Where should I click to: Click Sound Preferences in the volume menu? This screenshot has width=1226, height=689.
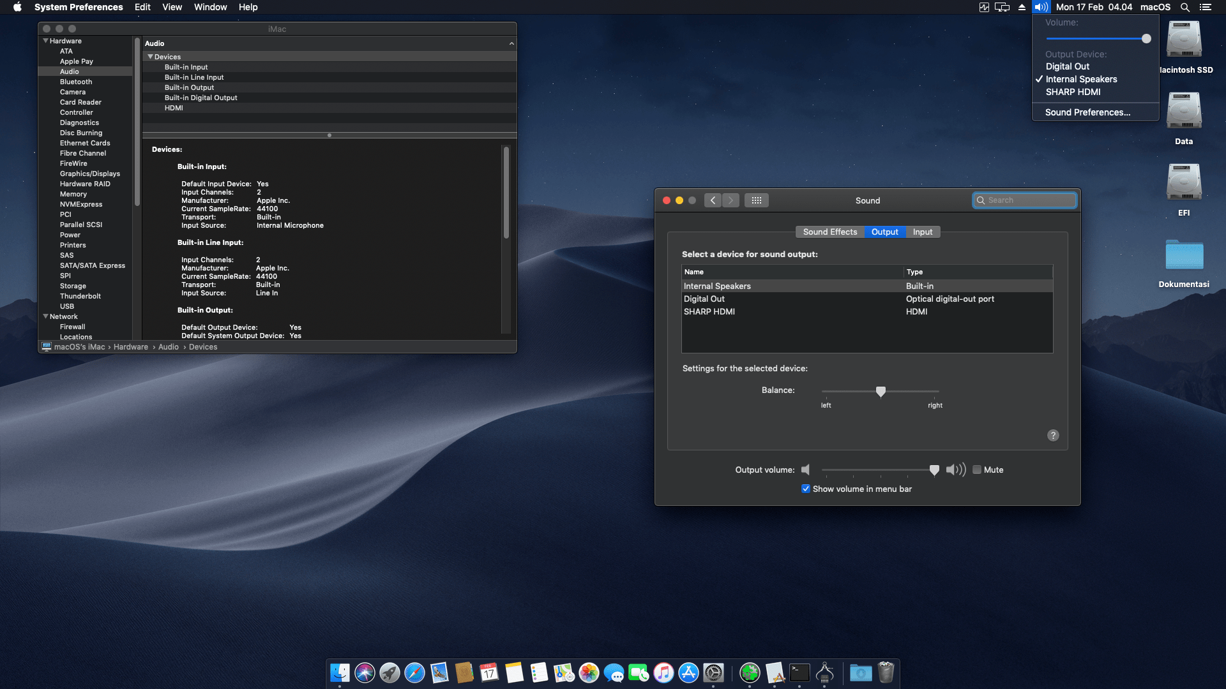(1087, 112)
